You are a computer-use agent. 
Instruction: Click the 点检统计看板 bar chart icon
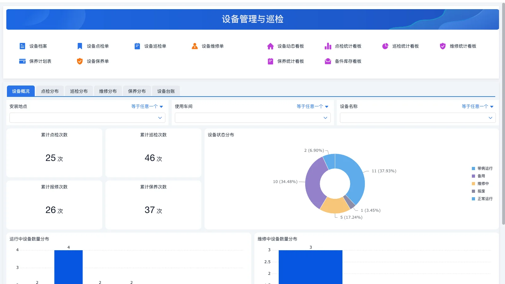point(328,46)
